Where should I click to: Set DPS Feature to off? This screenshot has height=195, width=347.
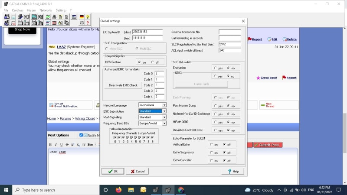[153, 62]
